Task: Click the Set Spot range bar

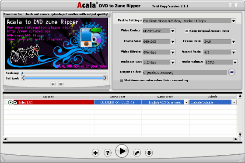Action: [64, 78]
